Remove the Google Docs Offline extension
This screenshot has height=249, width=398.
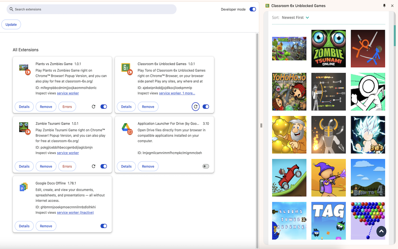[x=46, y=226]
